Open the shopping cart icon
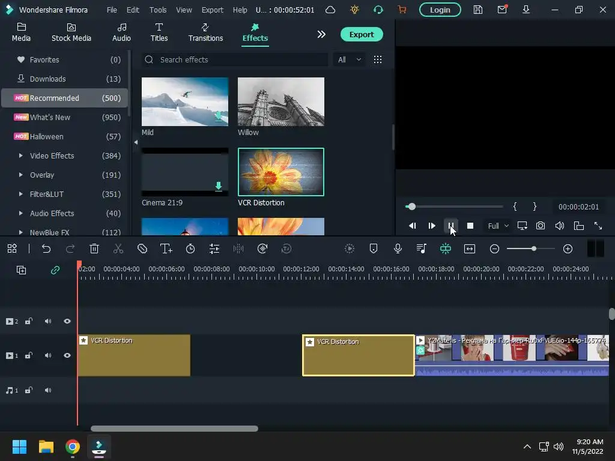This screenshot has width=615, height=461. (x=402, y=10)
